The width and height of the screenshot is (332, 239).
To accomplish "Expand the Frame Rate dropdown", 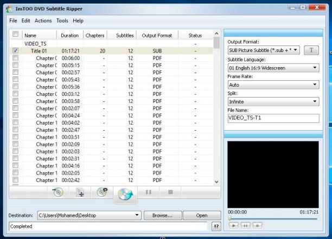I will tap(273, 85).
